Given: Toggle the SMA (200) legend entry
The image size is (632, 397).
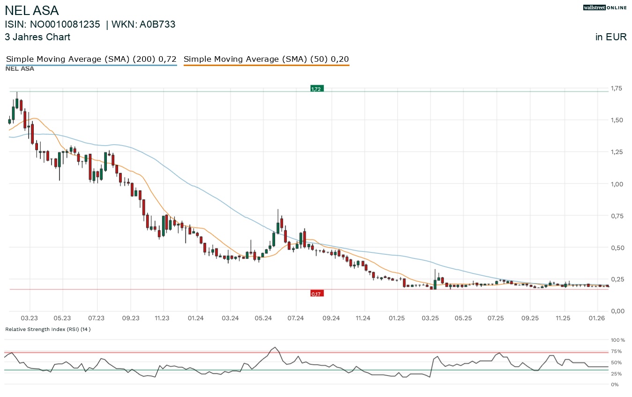Looking at the screenshot, I should coord(91,59).
